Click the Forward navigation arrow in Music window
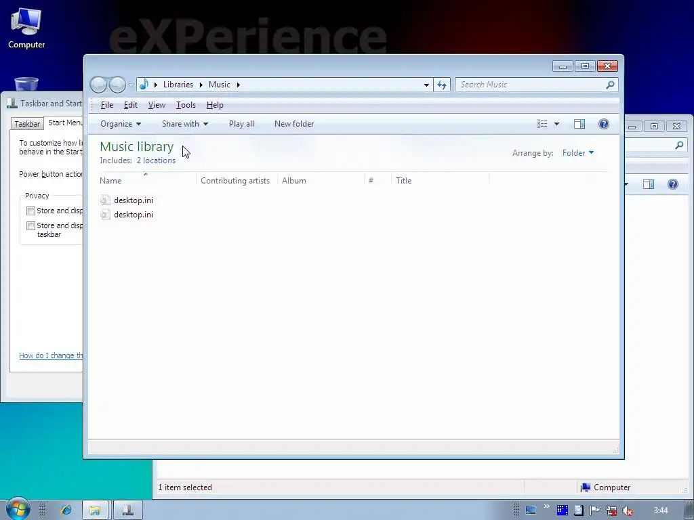 pos(117,85)
